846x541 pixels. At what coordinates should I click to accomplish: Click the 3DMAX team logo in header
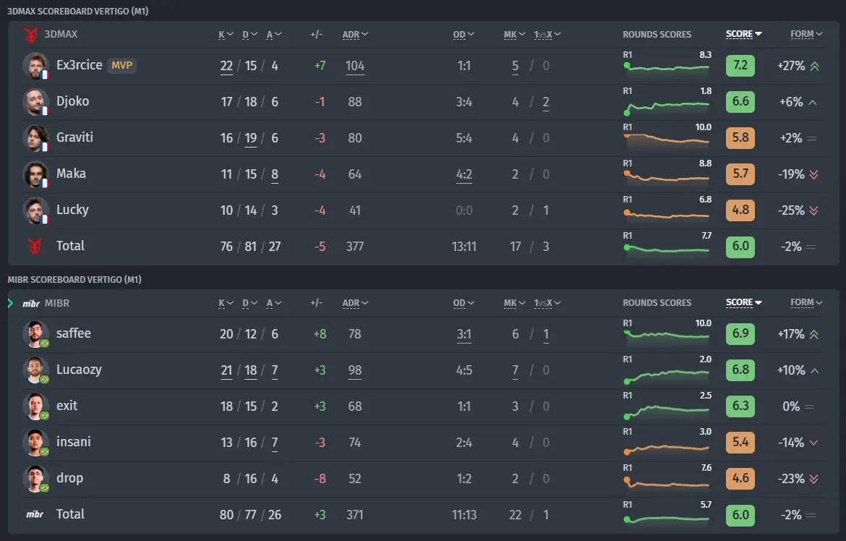(x=31, y=35)
